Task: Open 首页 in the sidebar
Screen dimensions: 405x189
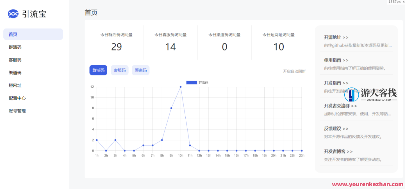Action: (13, 34)
